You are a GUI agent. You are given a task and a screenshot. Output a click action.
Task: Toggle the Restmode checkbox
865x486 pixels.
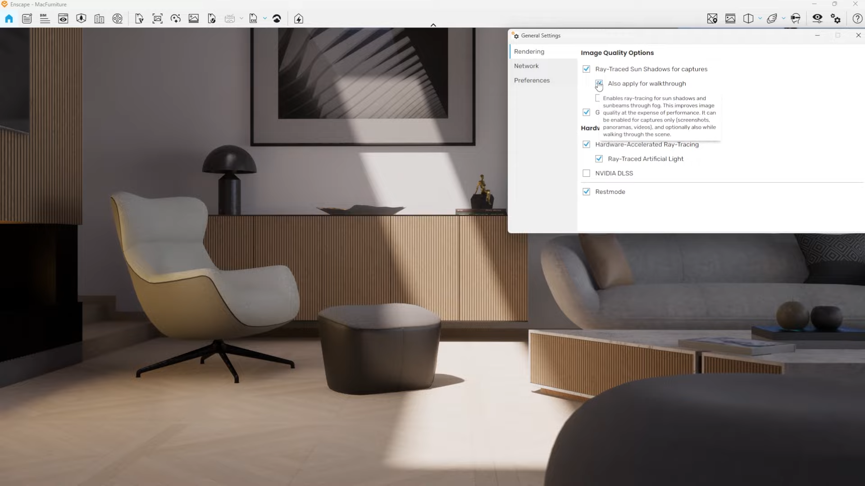tap(586, 192)
